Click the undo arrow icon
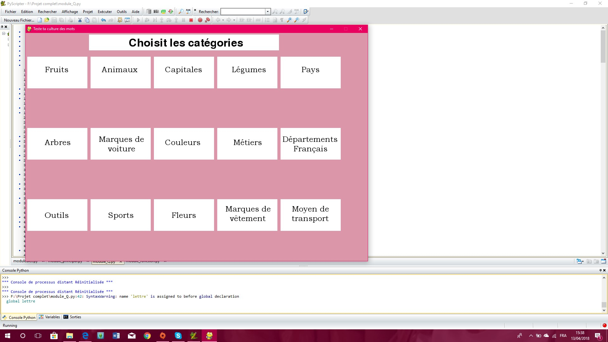 (103, 20)
